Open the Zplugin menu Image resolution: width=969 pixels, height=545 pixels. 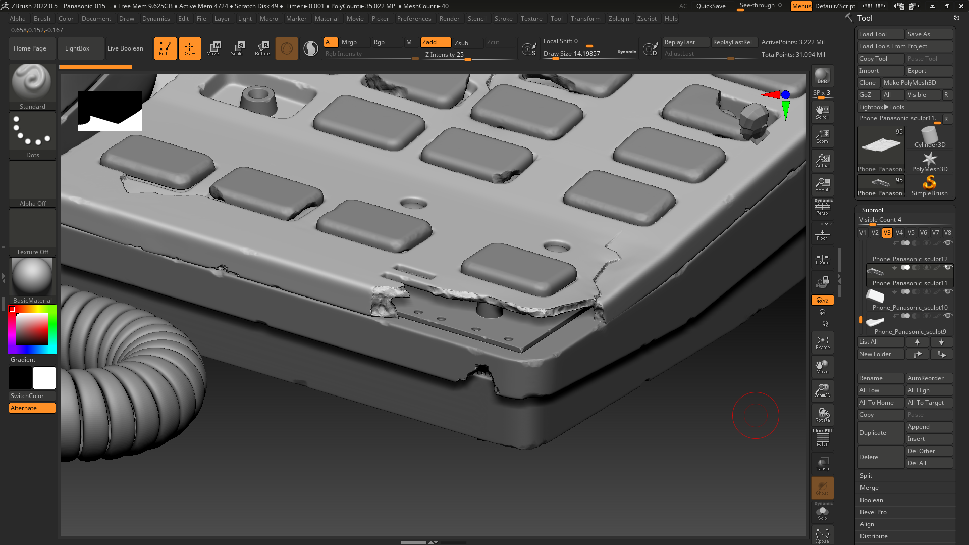coord(619,19)
